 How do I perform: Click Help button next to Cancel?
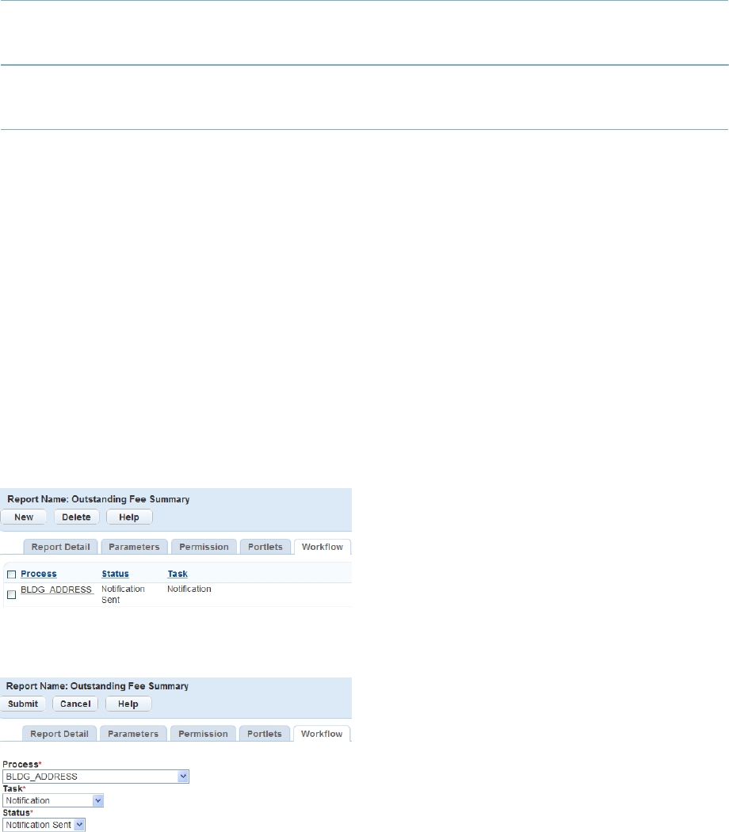click(x=128, y=704)
